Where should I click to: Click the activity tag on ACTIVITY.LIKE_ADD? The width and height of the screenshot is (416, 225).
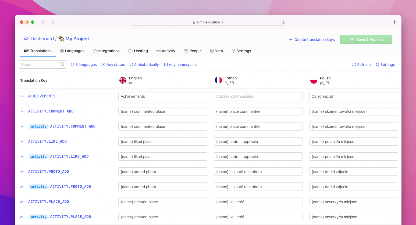38,157
